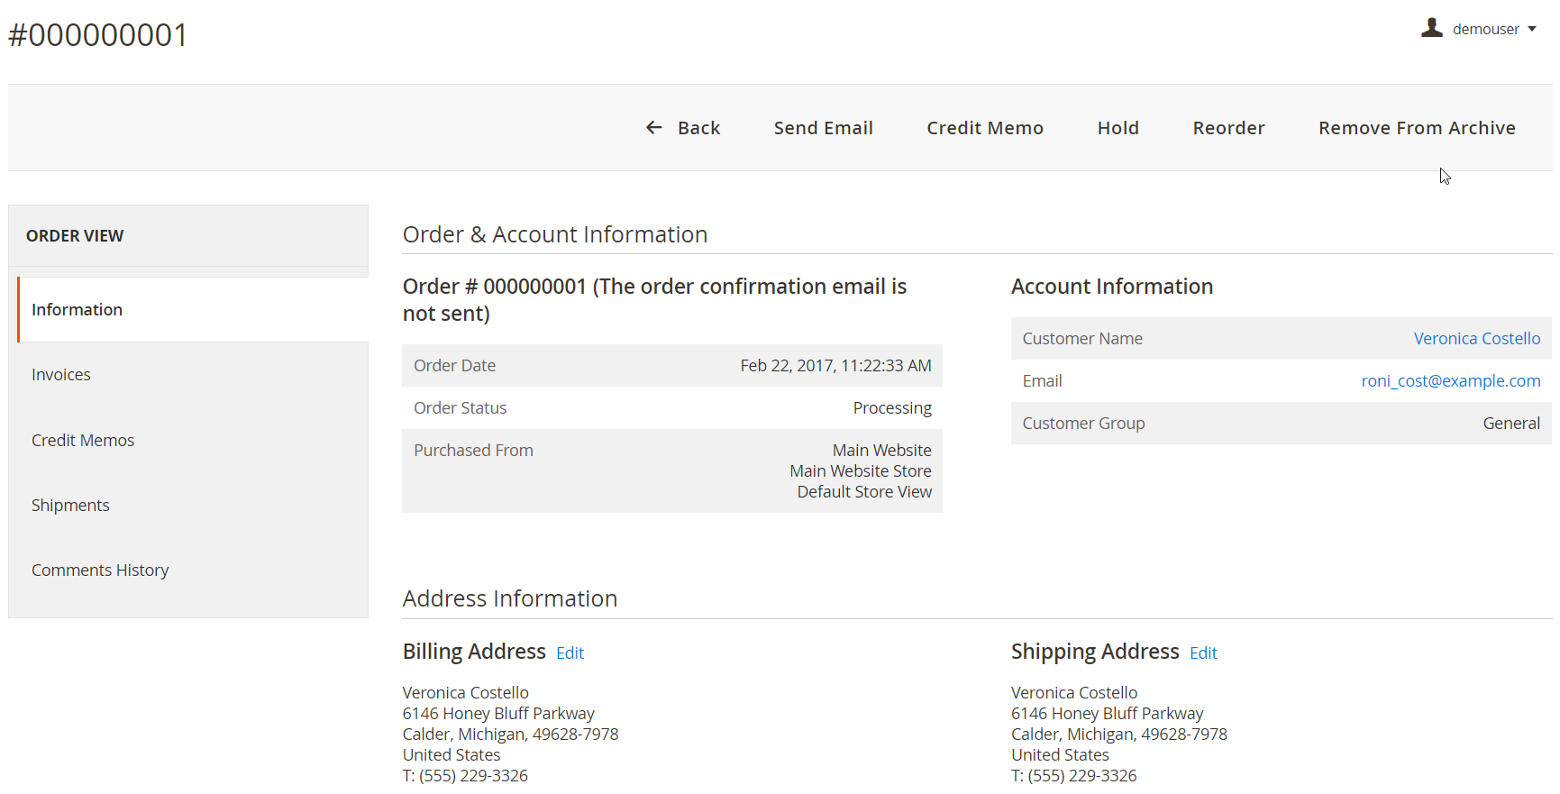The width and height of the screenshot is (1560, 794).
Task: Show the Comments History tab
Action: (x=100, y=570)
